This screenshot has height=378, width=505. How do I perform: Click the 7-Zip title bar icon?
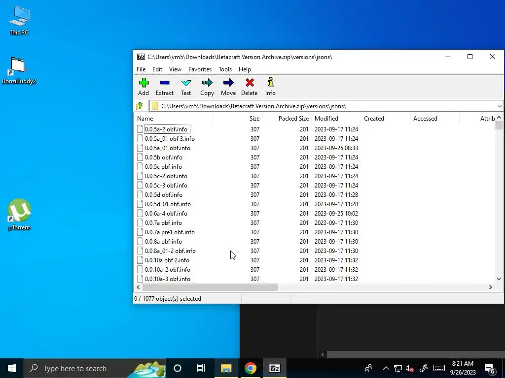pyautogui.click(x=141, y=57)
